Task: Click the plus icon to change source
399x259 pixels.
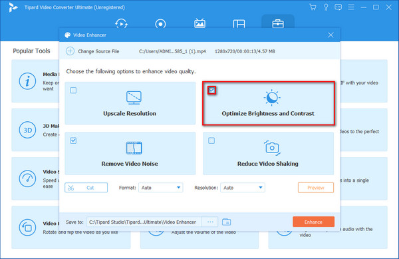Action: pos(70,51)
